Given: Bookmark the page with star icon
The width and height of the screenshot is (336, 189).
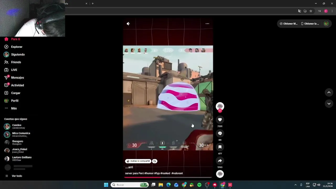Looking at the screenshot, I should (311, 11).
